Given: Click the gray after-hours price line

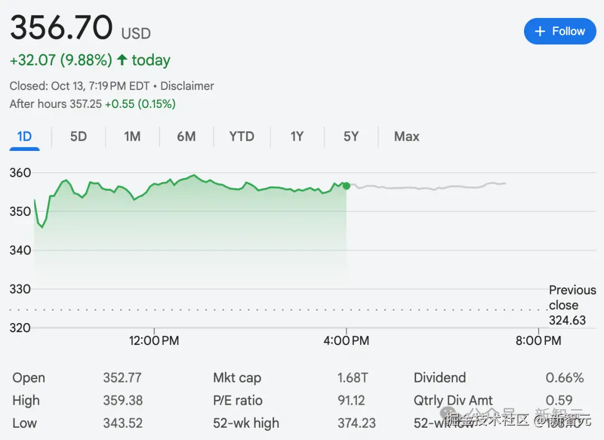Looking at the screenshot, I should (x=425, y=188).
